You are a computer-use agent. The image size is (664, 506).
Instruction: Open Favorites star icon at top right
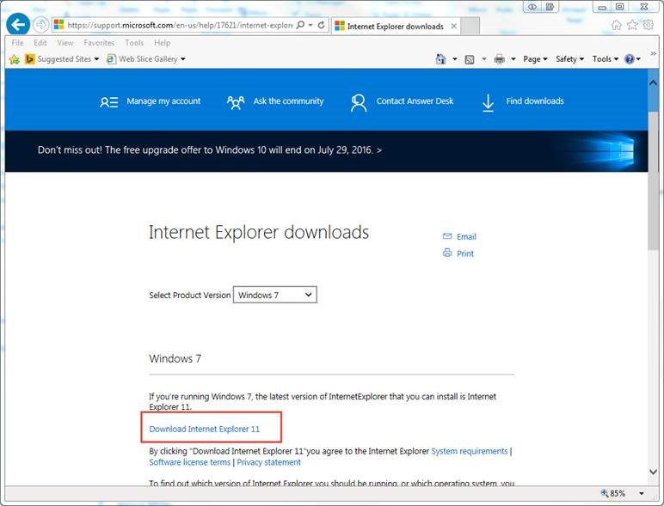point(632,25)
